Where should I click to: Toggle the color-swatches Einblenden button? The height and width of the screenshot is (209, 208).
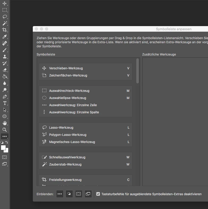pos(69,194)
